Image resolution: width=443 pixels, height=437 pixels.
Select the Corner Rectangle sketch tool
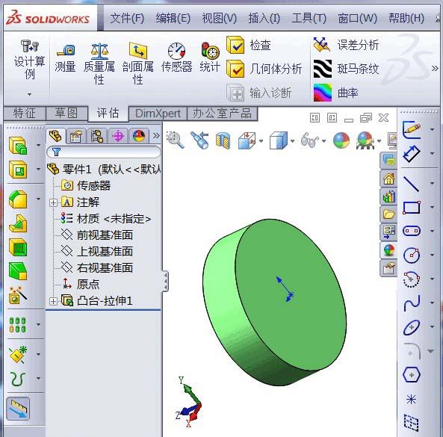click(x=412, y=208)
